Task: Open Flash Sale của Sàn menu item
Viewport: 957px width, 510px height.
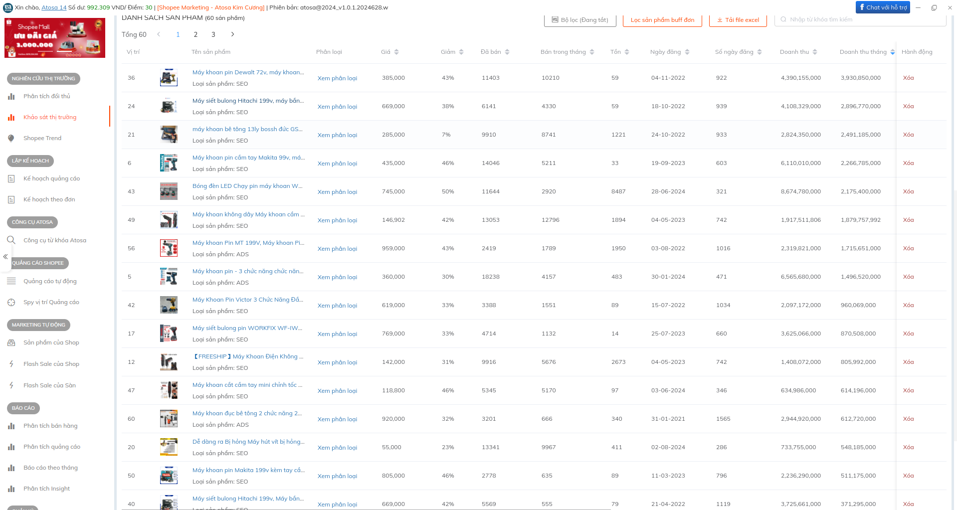Action: tap(49, 385)
